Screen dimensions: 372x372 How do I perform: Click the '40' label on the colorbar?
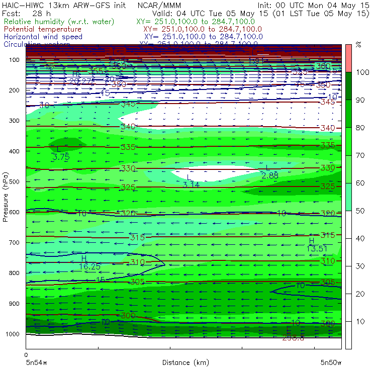tap(360, 238)
